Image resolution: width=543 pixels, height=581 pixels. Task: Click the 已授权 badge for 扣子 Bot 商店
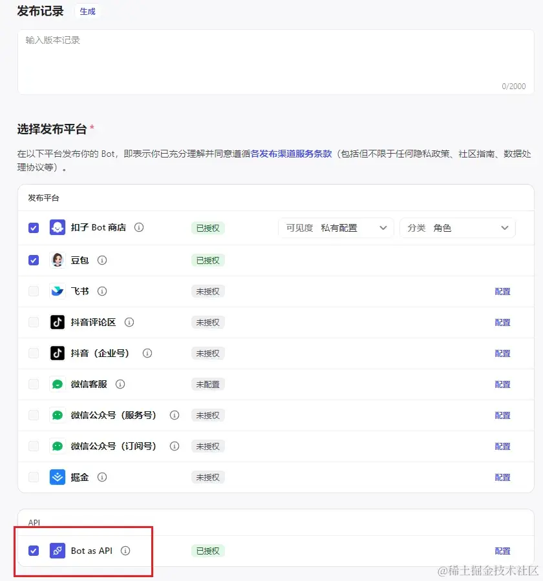click(x=208, y=228)
